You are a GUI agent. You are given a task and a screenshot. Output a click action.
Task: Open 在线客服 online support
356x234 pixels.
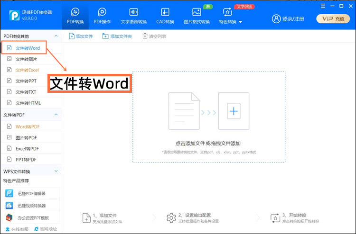[x=17, y=229]
